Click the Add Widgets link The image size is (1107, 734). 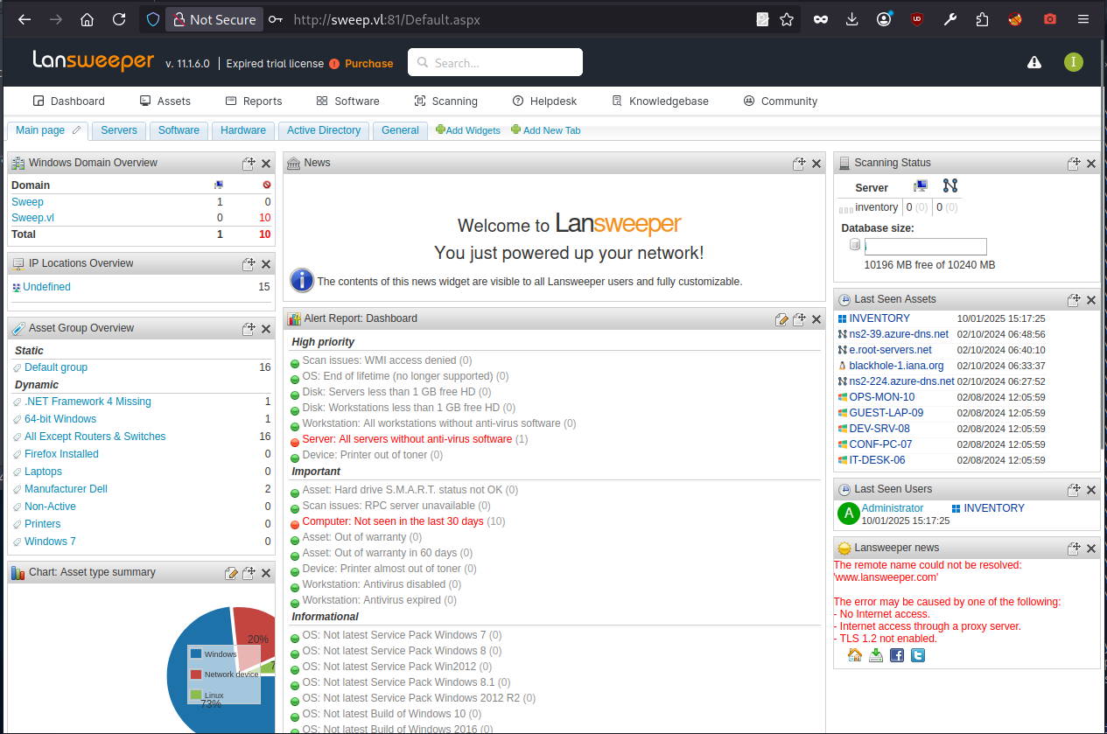[468, 130]
